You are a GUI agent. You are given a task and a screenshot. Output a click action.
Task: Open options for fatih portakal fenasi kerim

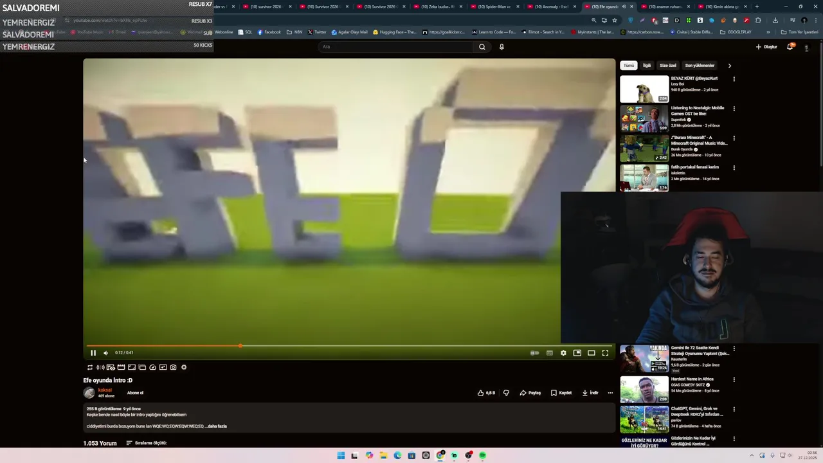[734, 168]
